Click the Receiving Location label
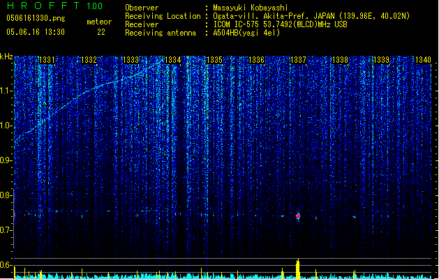 click(x=163, y=16)
